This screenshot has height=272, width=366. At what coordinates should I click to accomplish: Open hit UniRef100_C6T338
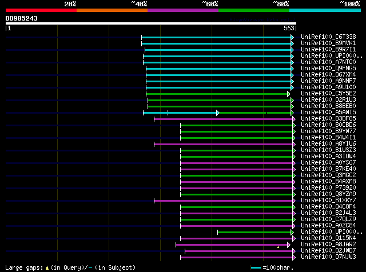tap(328, 37)
